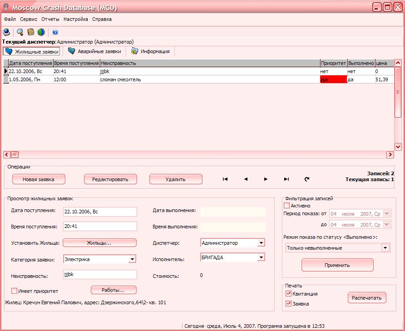Image resolution: width=405 pixels, height=331 pixels.
Task: Uncheck the Заявка print option
Action: [x=288, y=304]
